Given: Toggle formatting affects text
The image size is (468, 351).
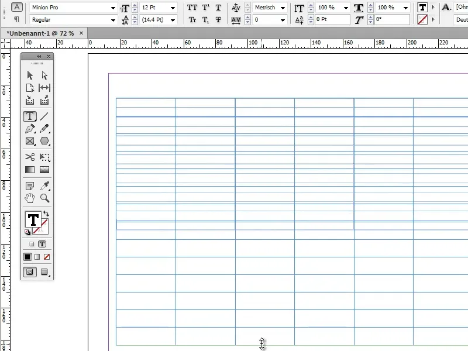Looking at the screenshot, I should point(42,244).
